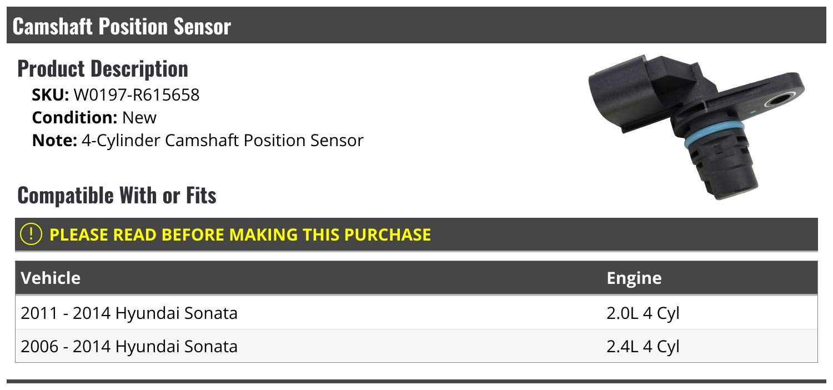Click the "Vehicle" column header
Image resolution: width=833 pixels, height=390 pixels.
tap(51, 278)
